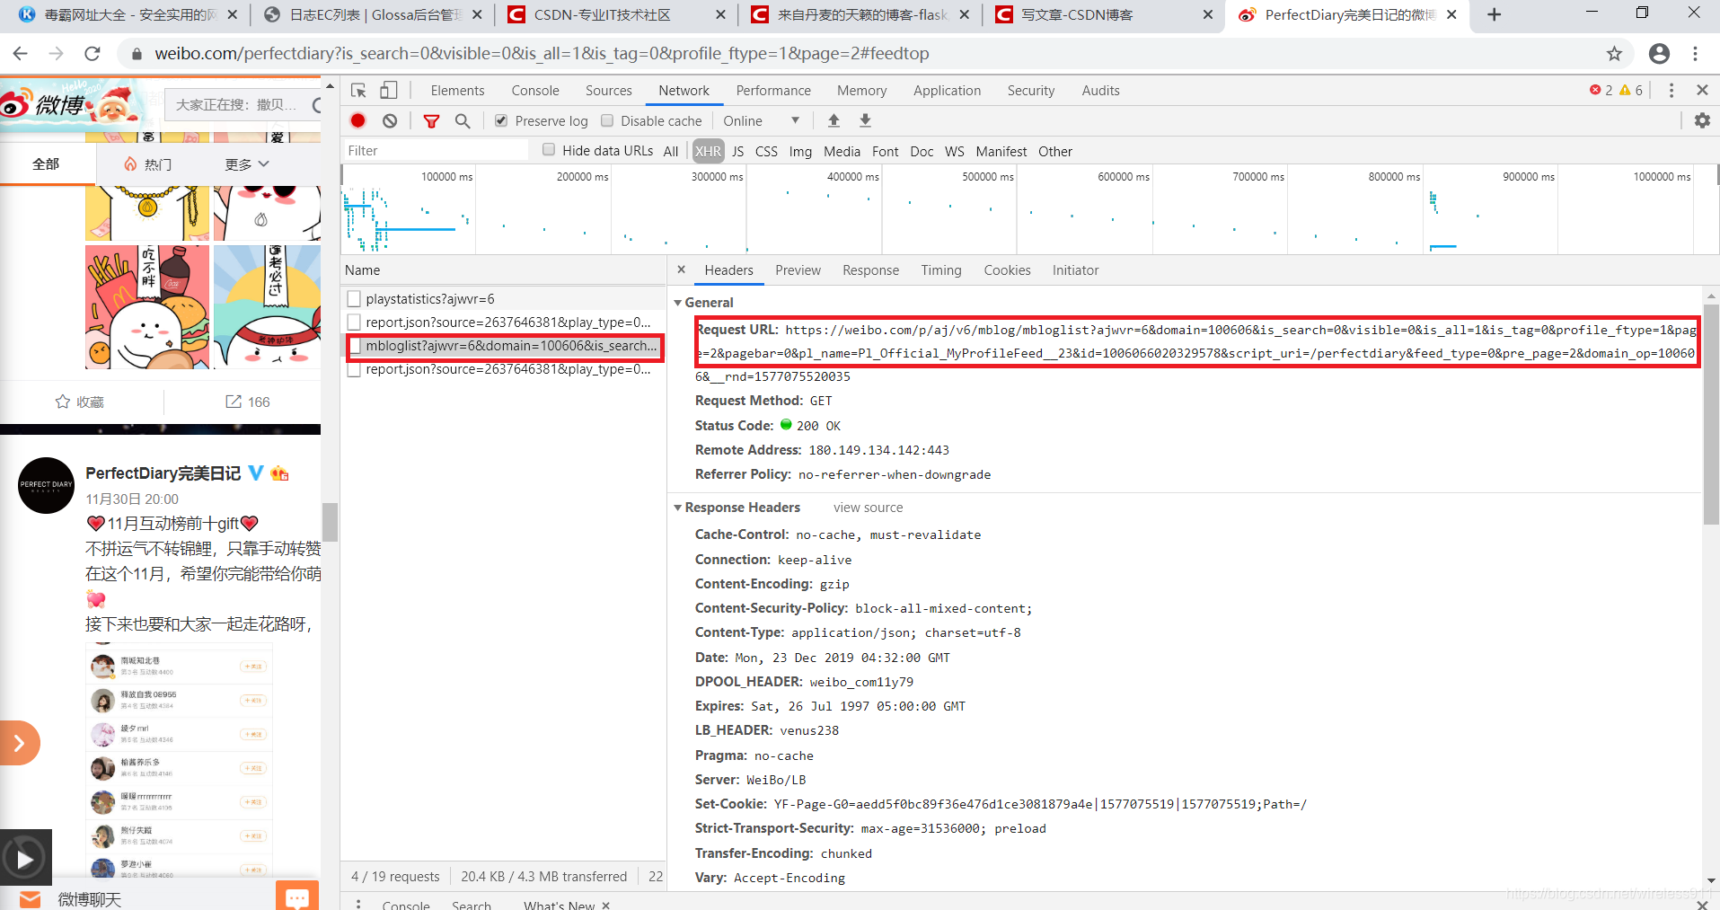Toggle the network filter funnel icon

tap(432, 120)
